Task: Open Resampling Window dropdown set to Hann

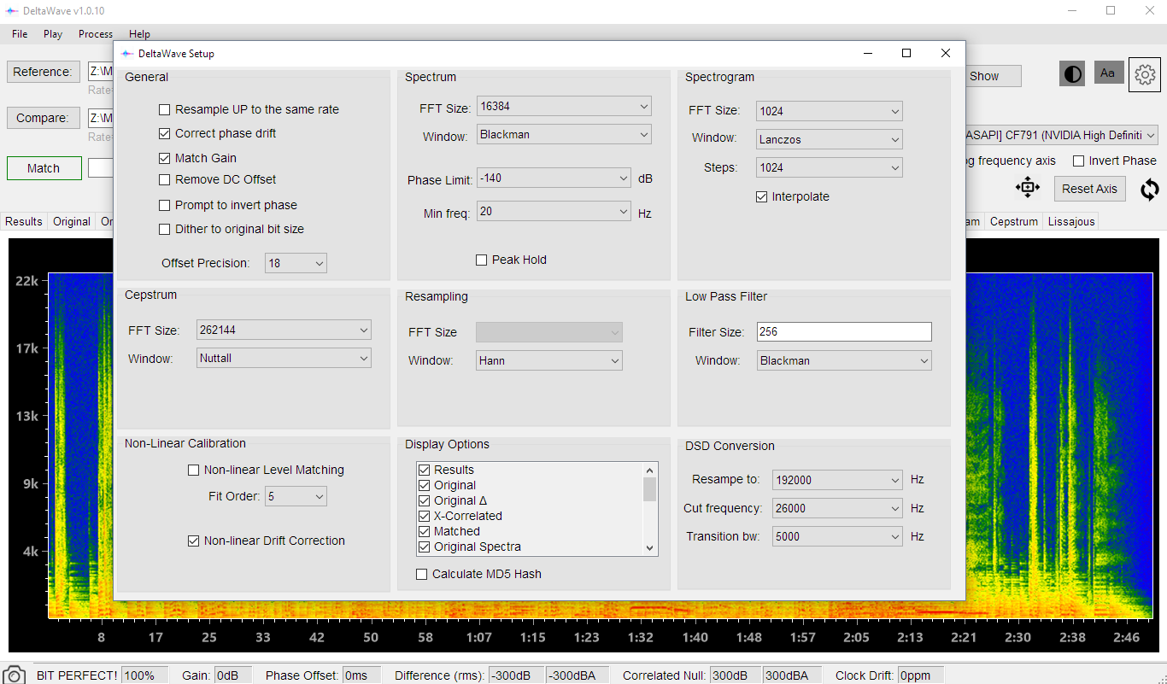Action: [x=549, y=360]
